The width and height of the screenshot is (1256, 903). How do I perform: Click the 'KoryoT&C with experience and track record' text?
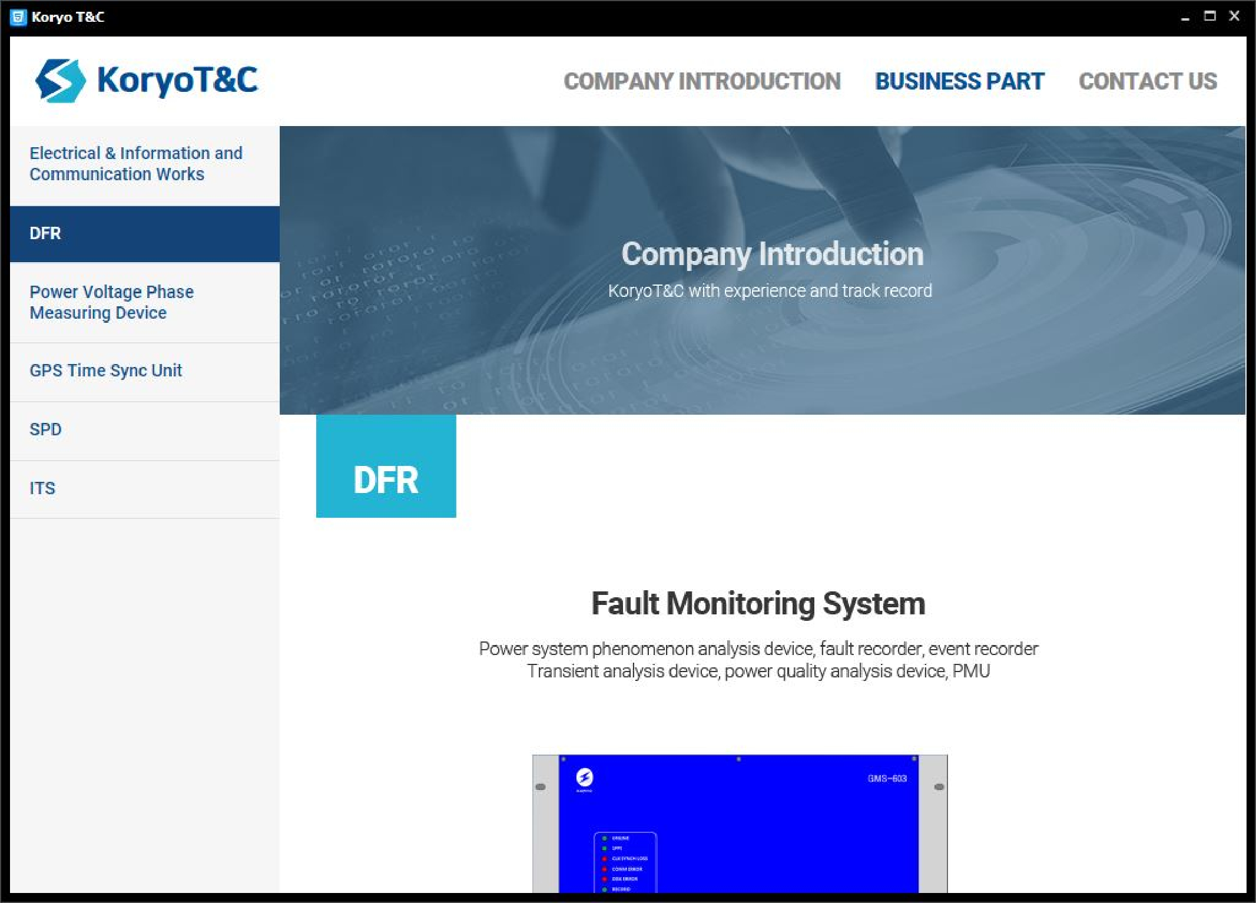[770, 291]
